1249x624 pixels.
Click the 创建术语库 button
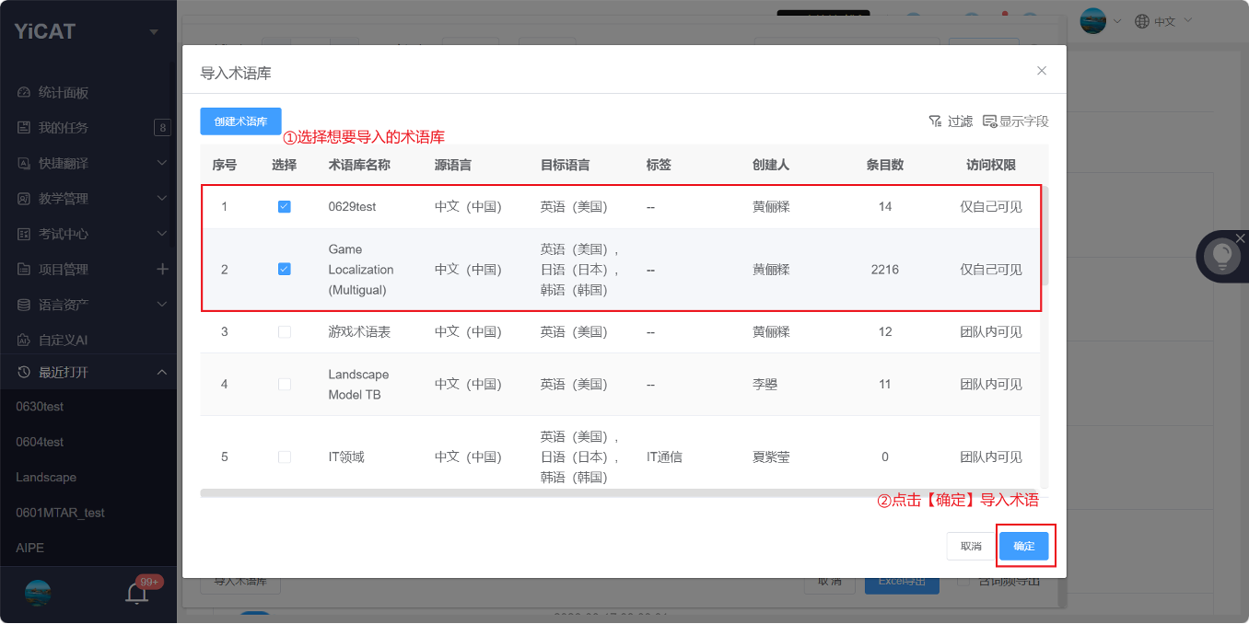pyautogui.click(x=240, y=121)
